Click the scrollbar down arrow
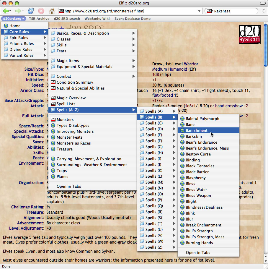268x269 pixels. pos(266,261)
